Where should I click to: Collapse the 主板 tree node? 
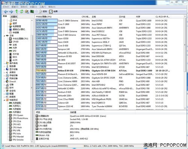[5, 36]
